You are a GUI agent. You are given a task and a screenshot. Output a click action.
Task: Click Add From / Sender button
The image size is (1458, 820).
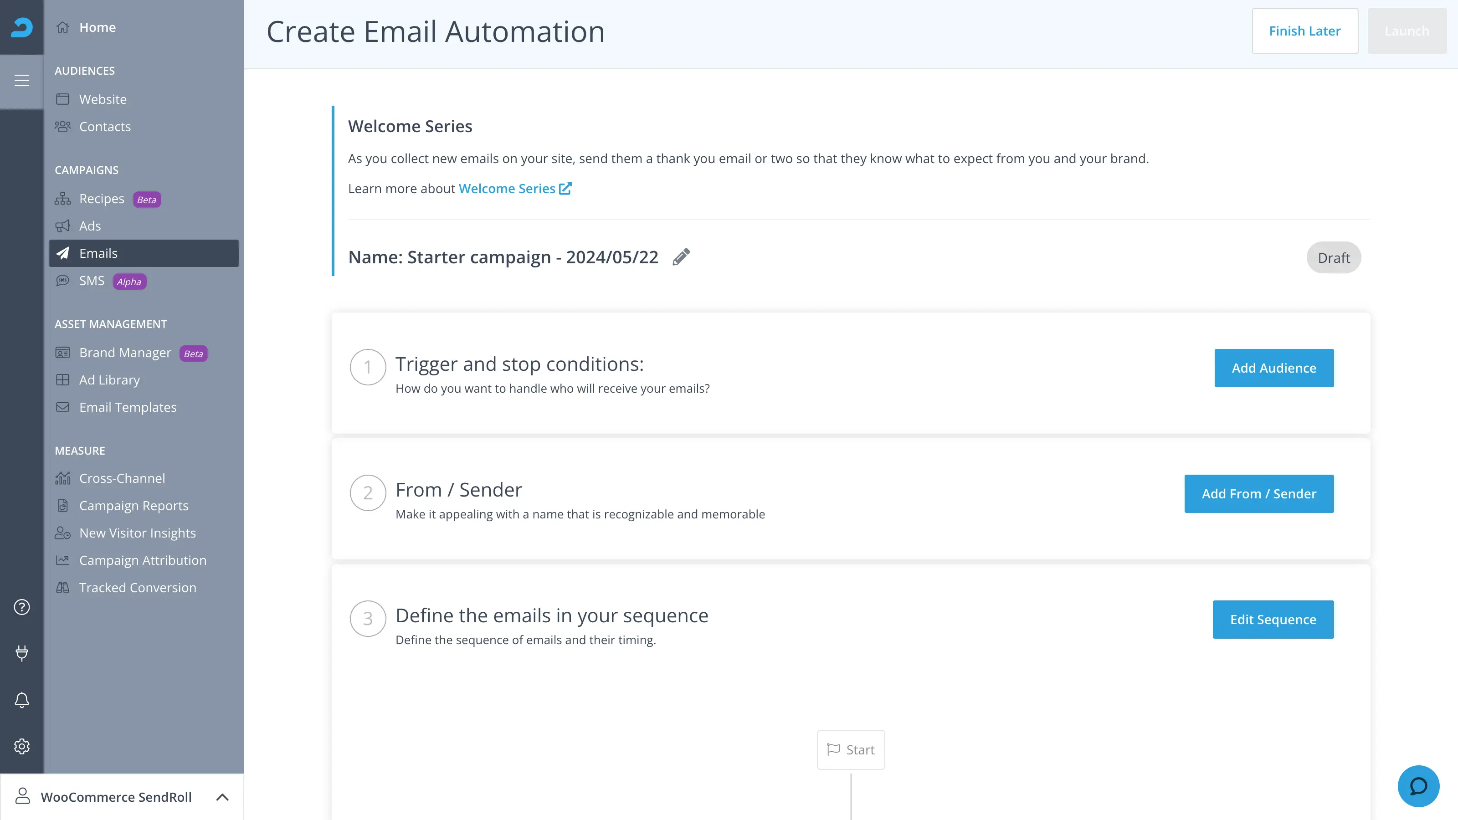1259,493
